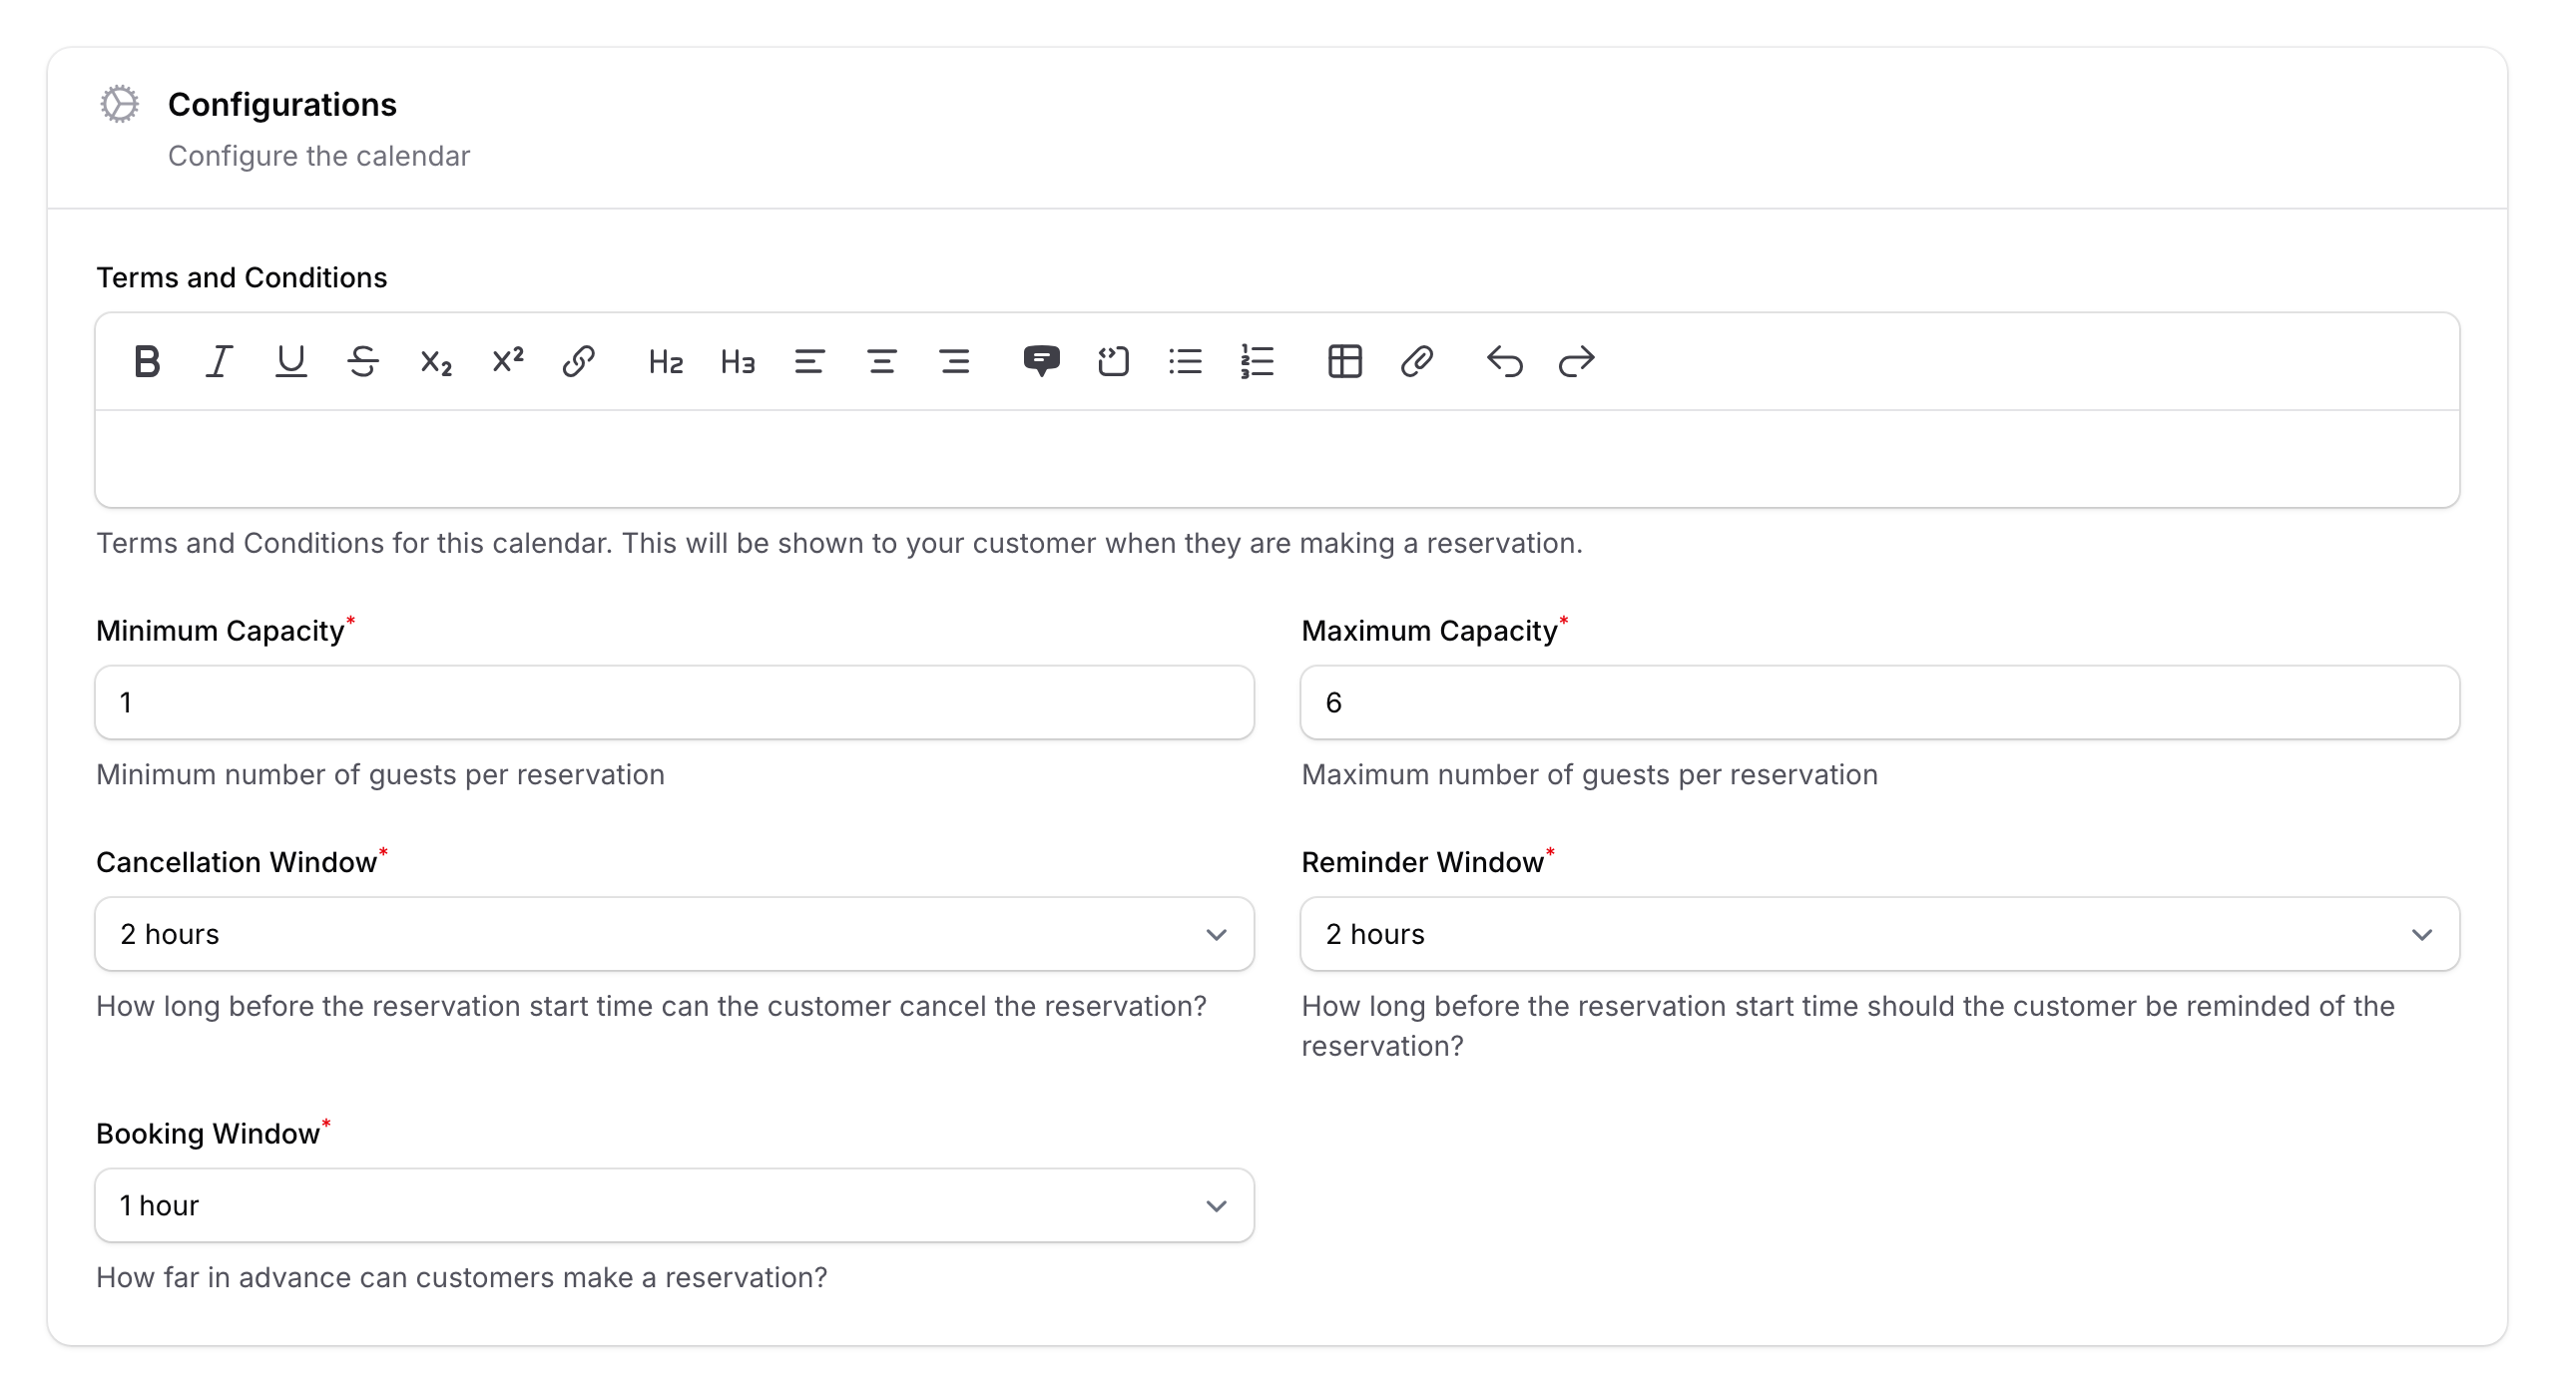Insert a hyperlink in the editor

(579, 361)
